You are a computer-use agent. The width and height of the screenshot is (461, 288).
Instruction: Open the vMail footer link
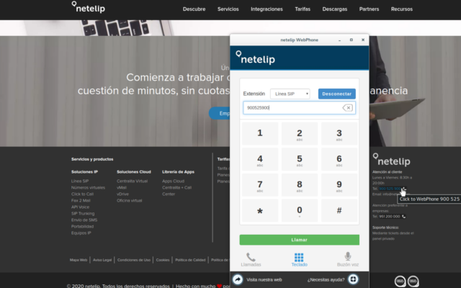click(122, 187)
